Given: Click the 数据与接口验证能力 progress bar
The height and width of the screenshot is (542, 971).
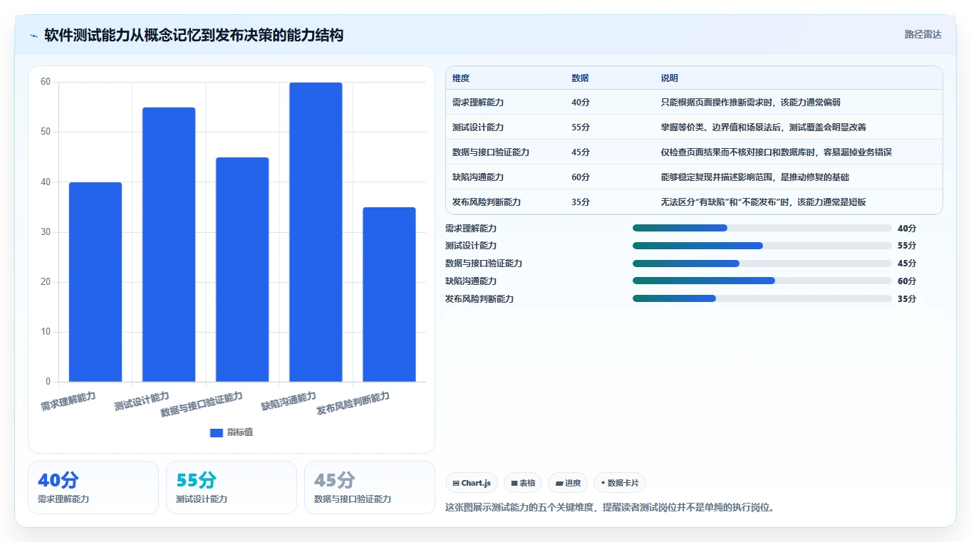Looking at the screenshot, I should tap(762, 264).
